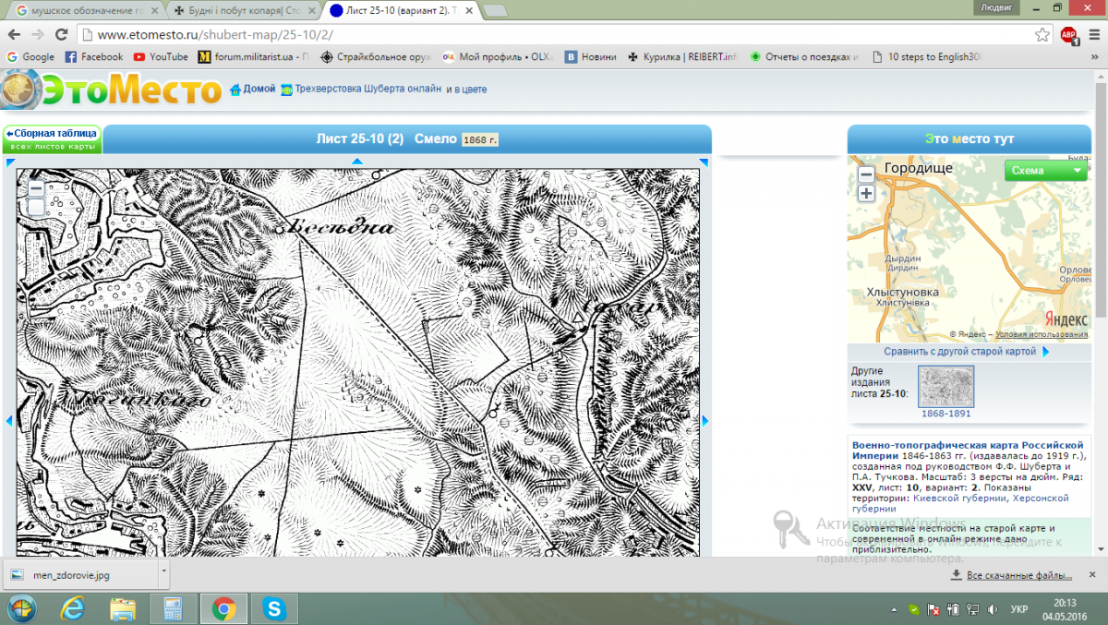Open the 1868-1891 edition thumbnail
Image resolution: width=1108 pixels, height=625 pixels.
946,387
